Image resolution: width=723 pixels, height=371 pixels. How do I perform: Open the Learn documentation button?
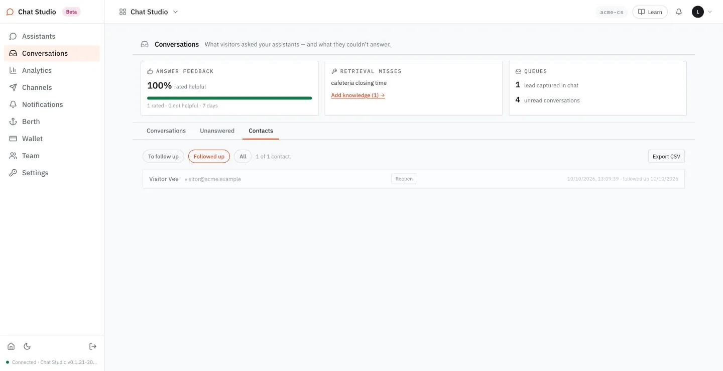(650, 12)
